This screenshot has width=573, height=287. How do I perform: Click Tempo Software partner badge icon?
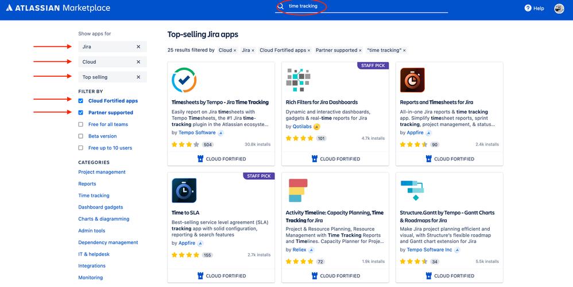click(x=220, y=133)
